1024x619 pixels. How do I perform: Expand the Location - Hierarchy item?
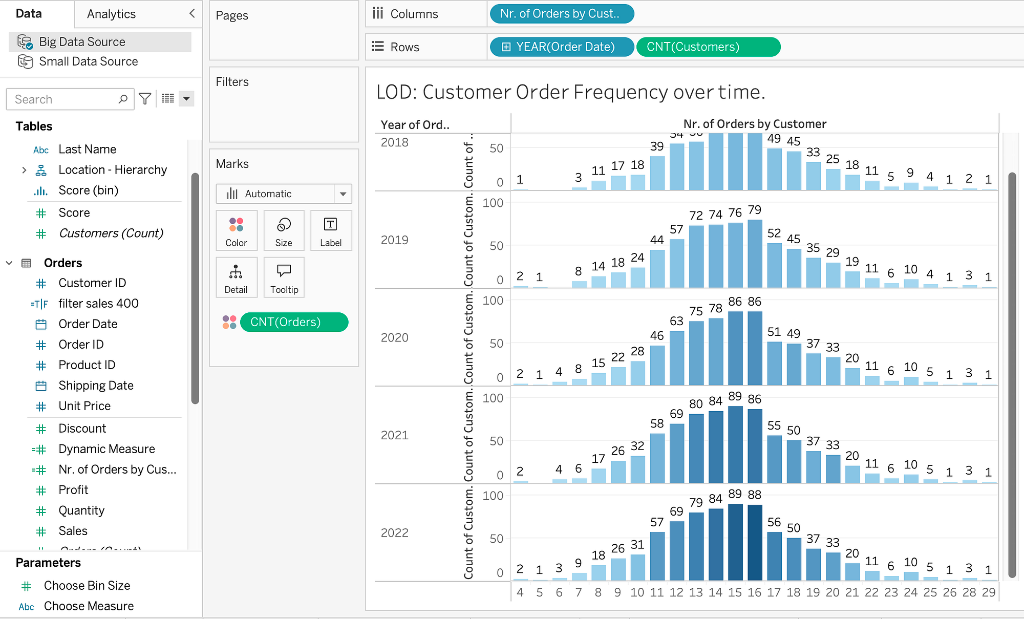pos(24,170)
